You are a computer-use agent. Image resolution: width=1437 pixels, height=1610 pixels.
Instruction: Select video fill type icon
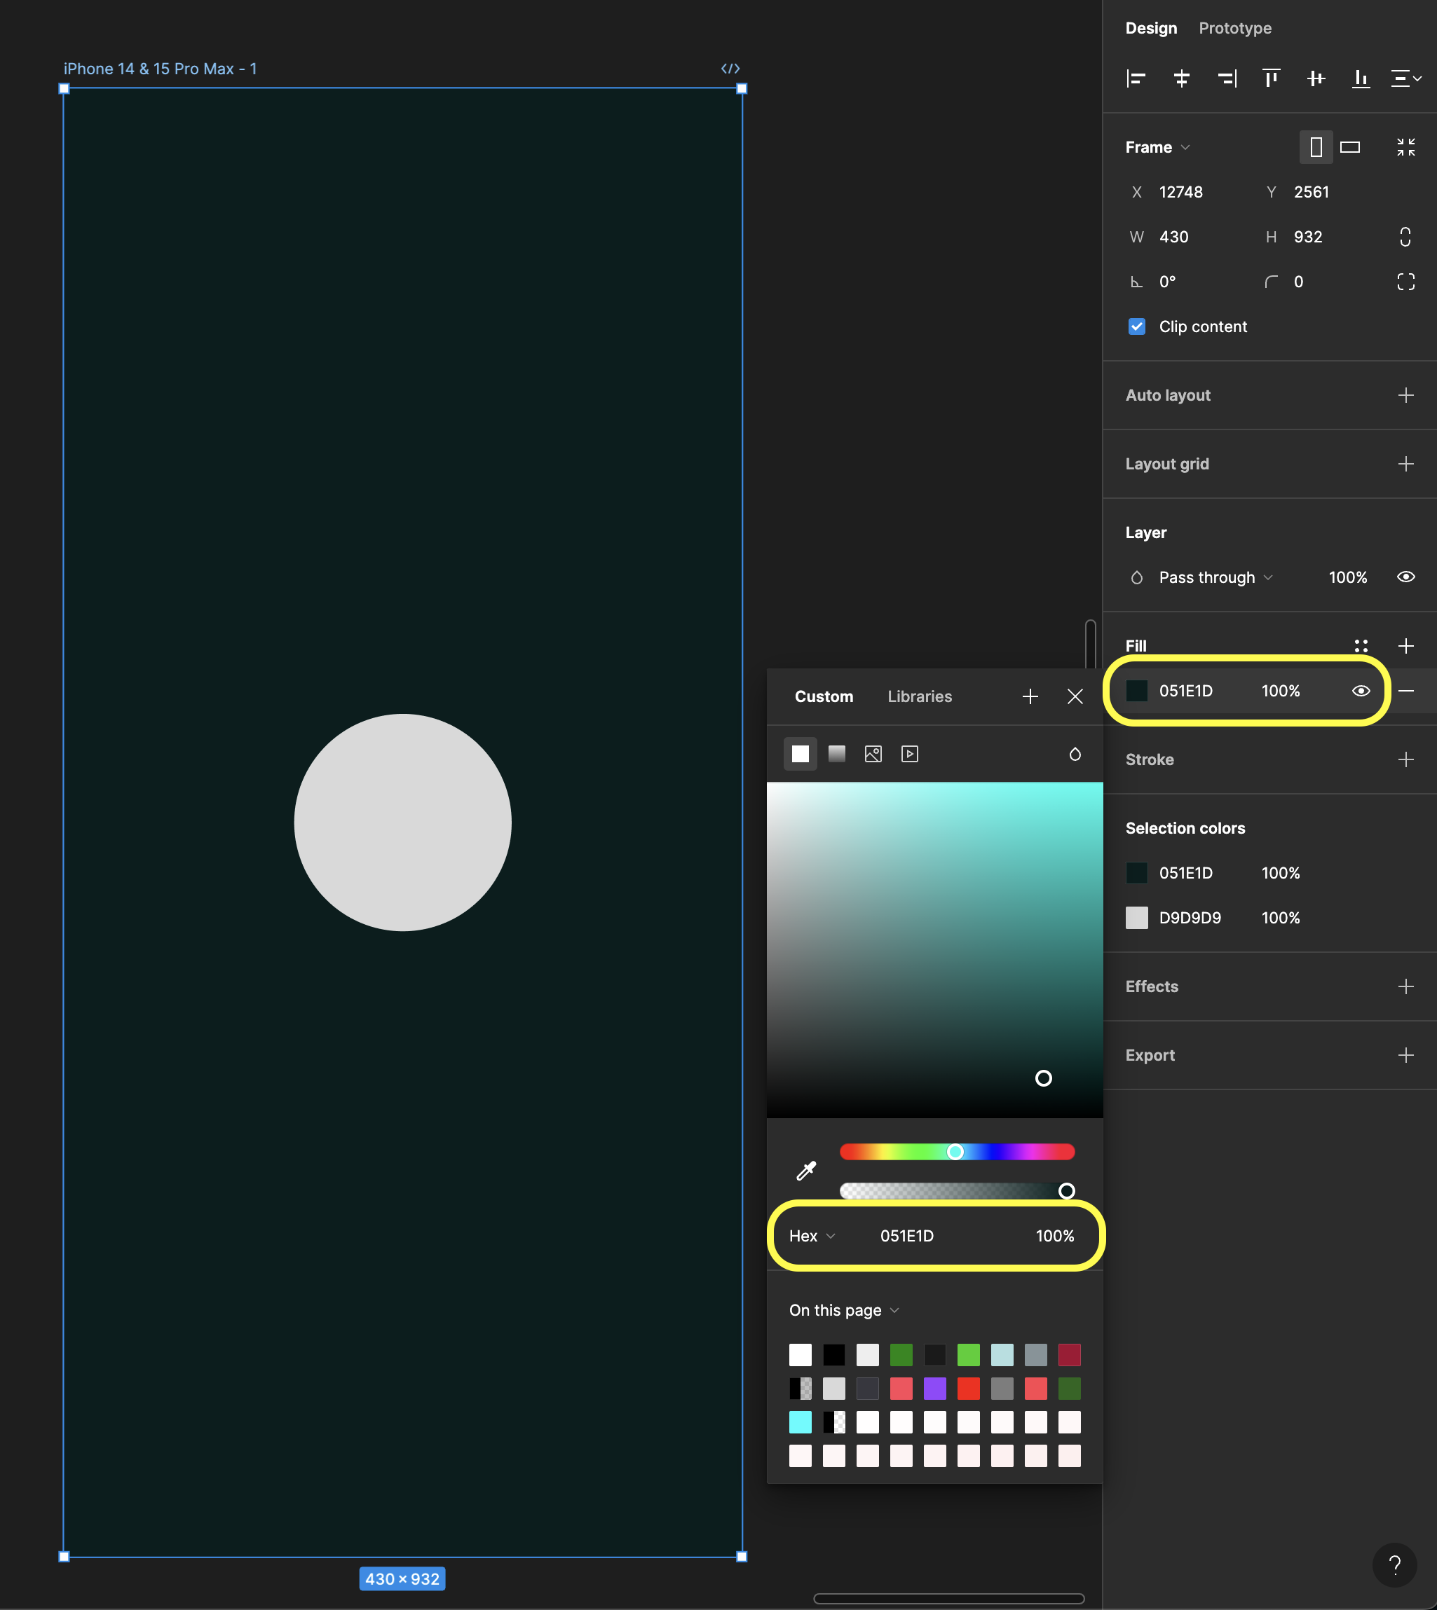(x=908, y=754)
